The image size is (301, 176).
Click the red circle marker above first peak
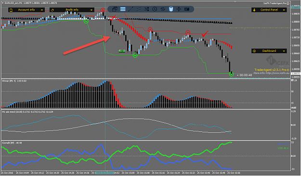pos(103,10)
